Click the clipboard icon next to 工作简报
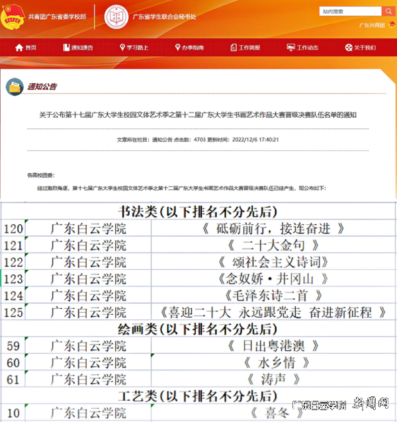 pos(234,48)
